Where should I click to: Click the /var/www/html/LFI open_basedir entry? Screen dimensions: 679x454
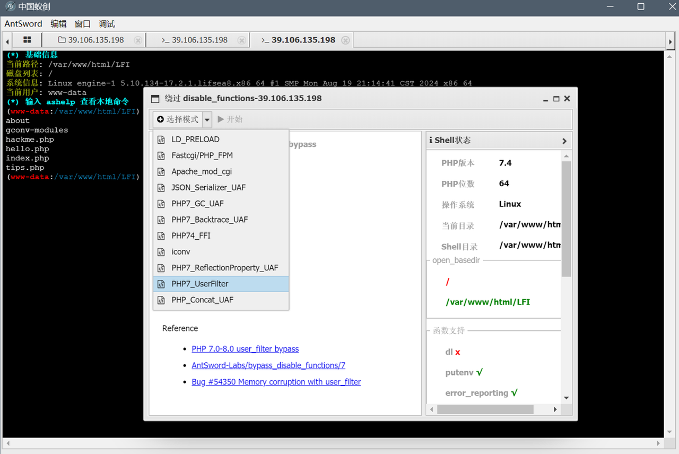[x=488, y=302]
